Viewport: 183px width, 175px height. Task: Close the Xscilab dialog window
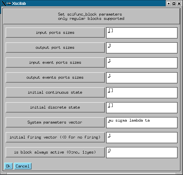(179, 4)
